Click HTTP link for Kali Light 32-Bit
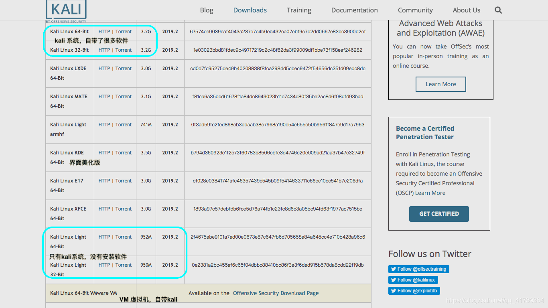Viewport: 548px width, 308px height. [104, 265]
